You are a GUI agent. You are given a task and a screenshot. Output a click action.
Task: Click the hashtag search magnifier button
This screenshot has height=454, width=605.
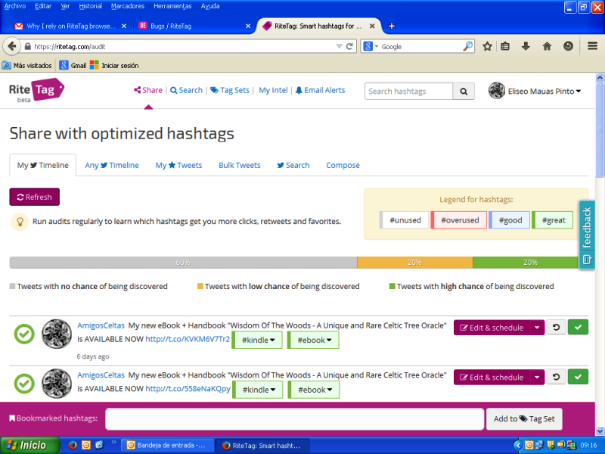pyautogui.click(x=464, y=92)
